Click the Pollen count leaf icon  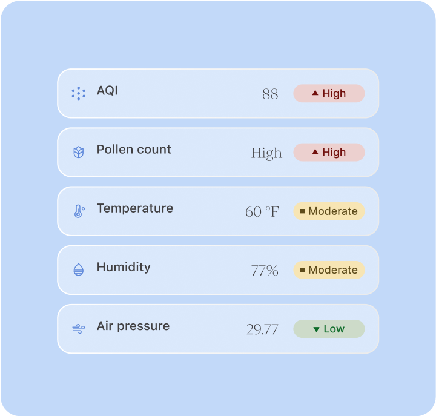(x=78, y=153)
